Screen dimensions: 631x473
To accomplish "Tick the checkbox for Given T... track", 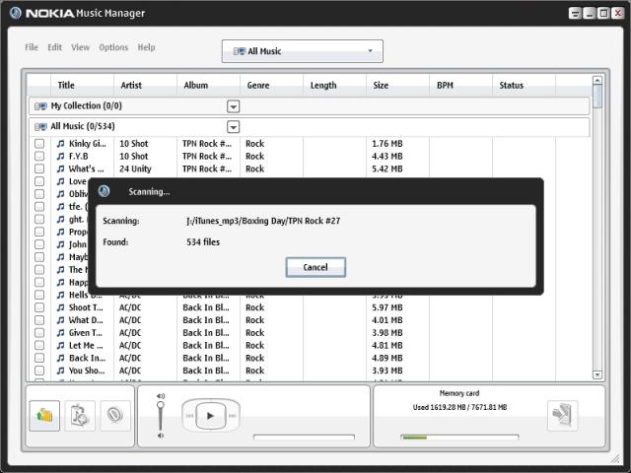I will [x=39, y=333].
